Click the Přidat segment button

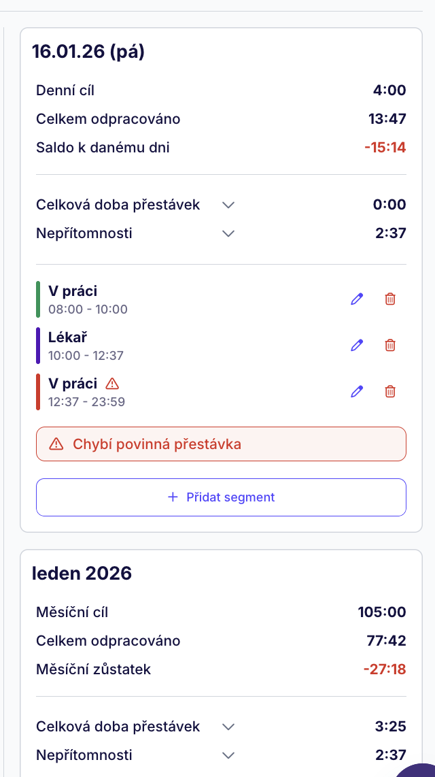pos(221,497)
